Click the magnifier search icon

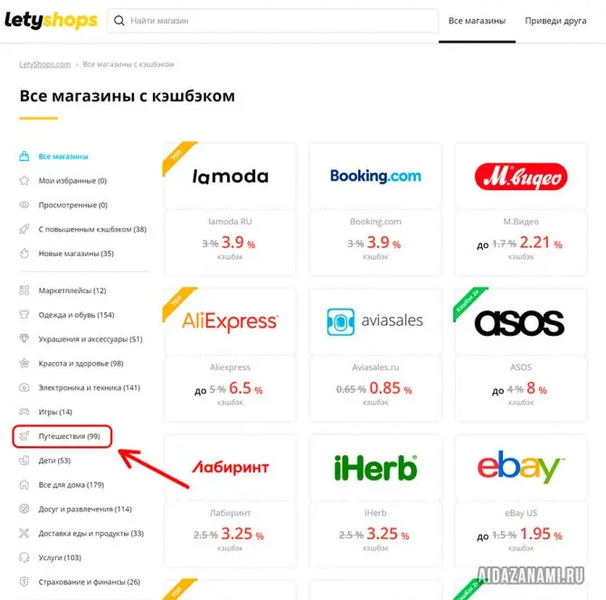click(x=119, y=21)
